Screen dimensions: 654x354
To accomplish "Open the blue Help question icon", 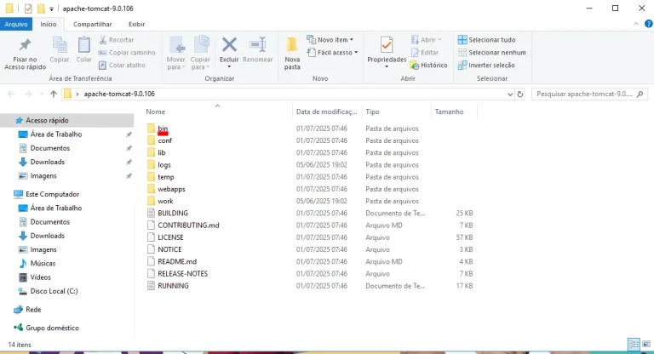I will click(x=649, y=24).
